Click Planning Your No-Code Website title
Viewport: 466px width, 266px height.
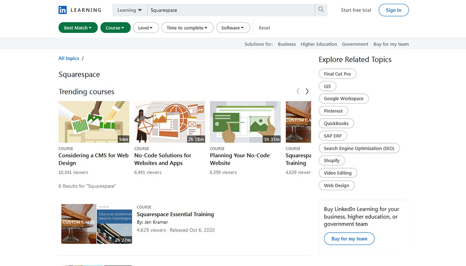coord(240,159)
